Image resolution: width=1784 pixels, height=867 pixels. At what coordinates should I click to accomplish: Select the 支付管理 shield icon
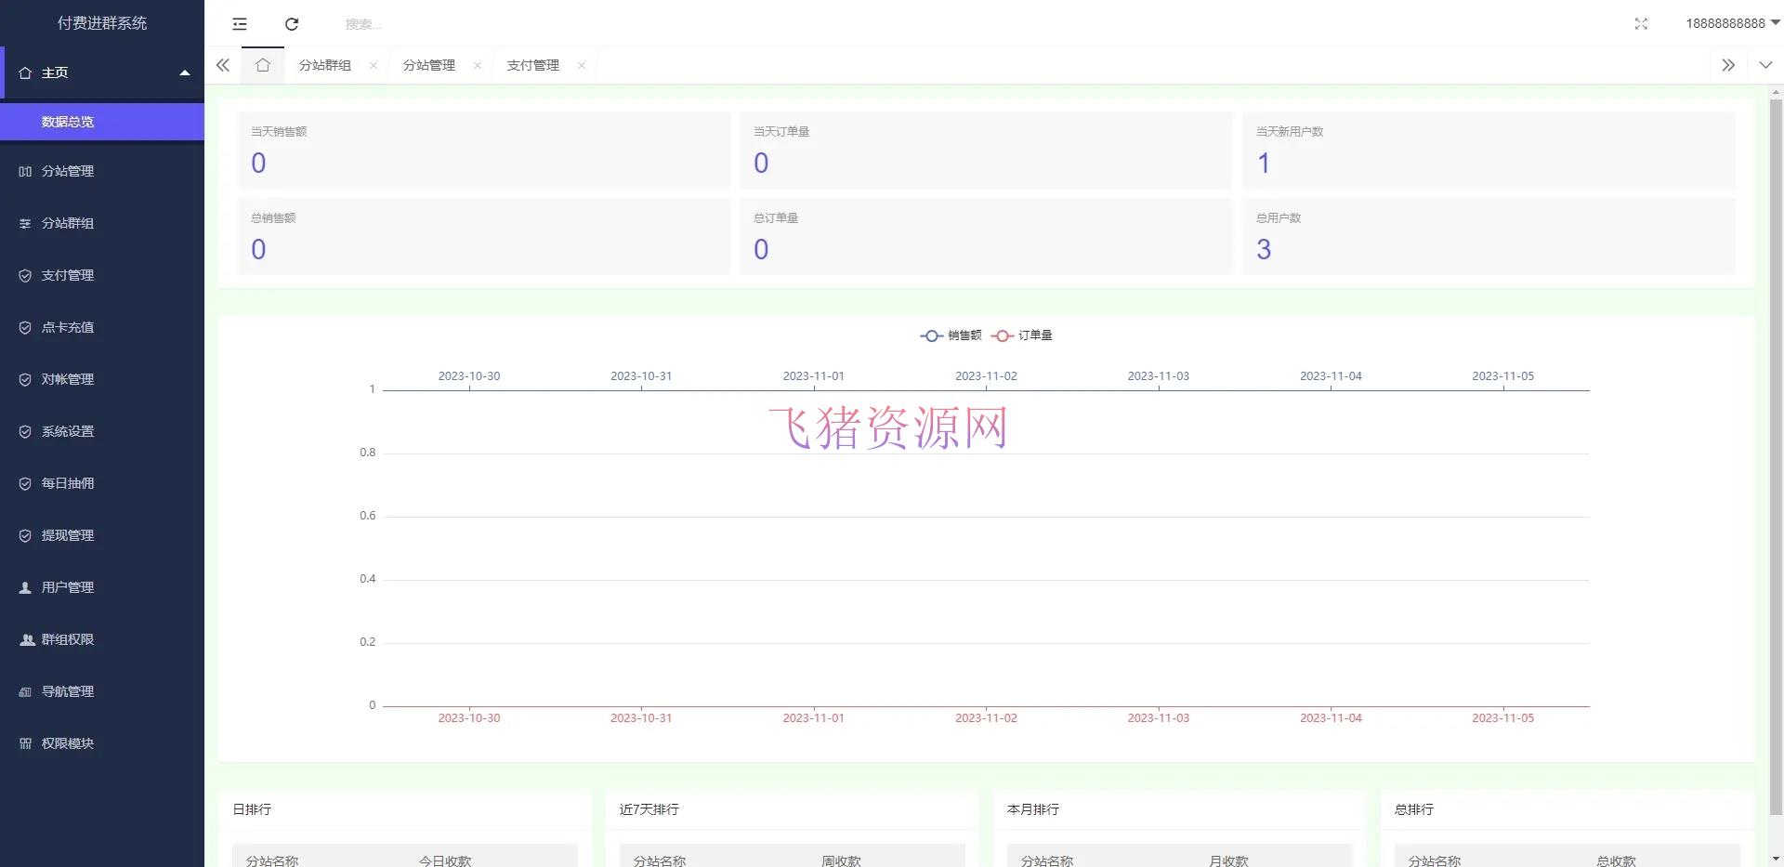coord(25,275)
